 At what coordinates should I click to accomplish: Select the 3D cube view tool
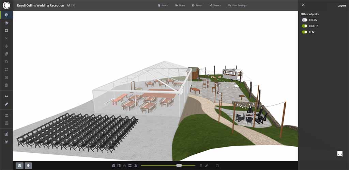[6, 15]
